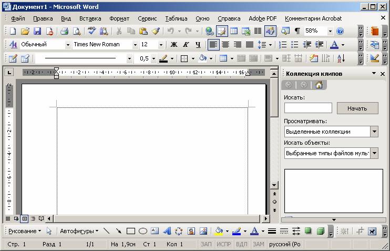Viewport: 390px width, 251px height.
Task: Click the Искать search text field
Action: (x=308, y=108)
